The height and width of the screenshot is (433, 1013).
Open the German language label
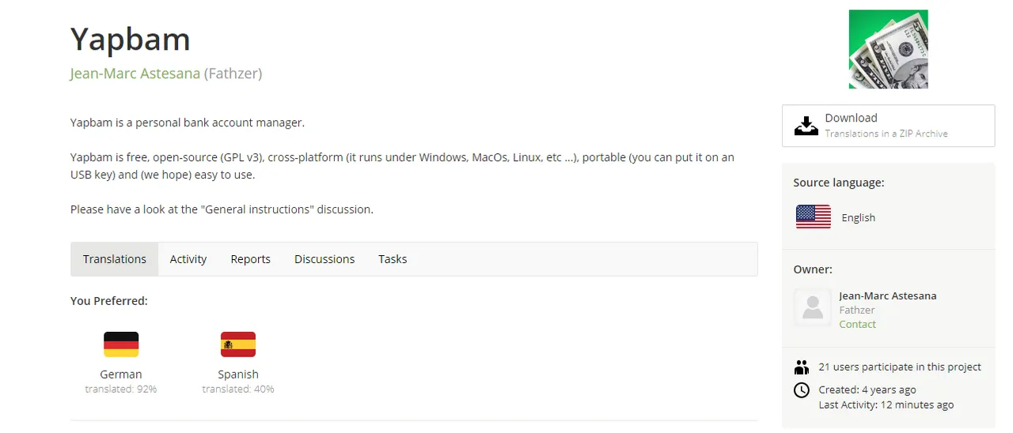point(121,375)
